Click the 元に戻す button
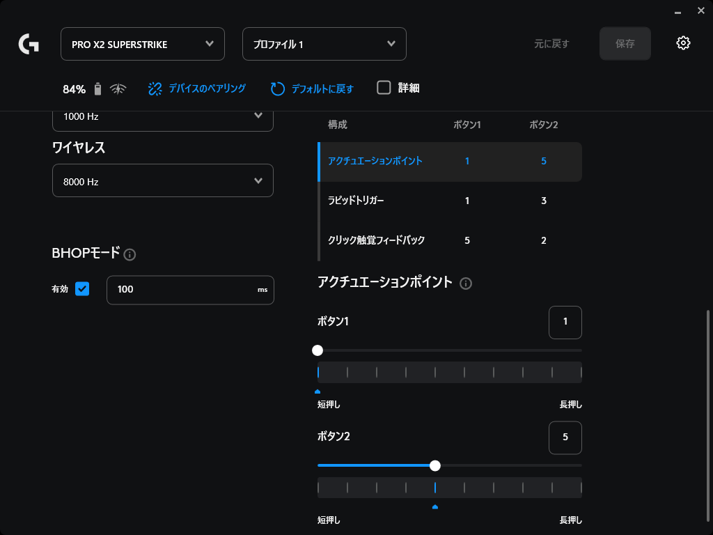This screenshot has width=713, height=535. click(551, 44)
